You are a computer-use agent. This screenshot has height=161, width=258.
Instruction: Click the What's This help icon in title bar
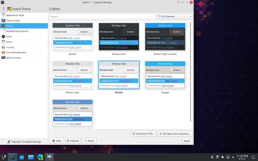click(178, 2)
